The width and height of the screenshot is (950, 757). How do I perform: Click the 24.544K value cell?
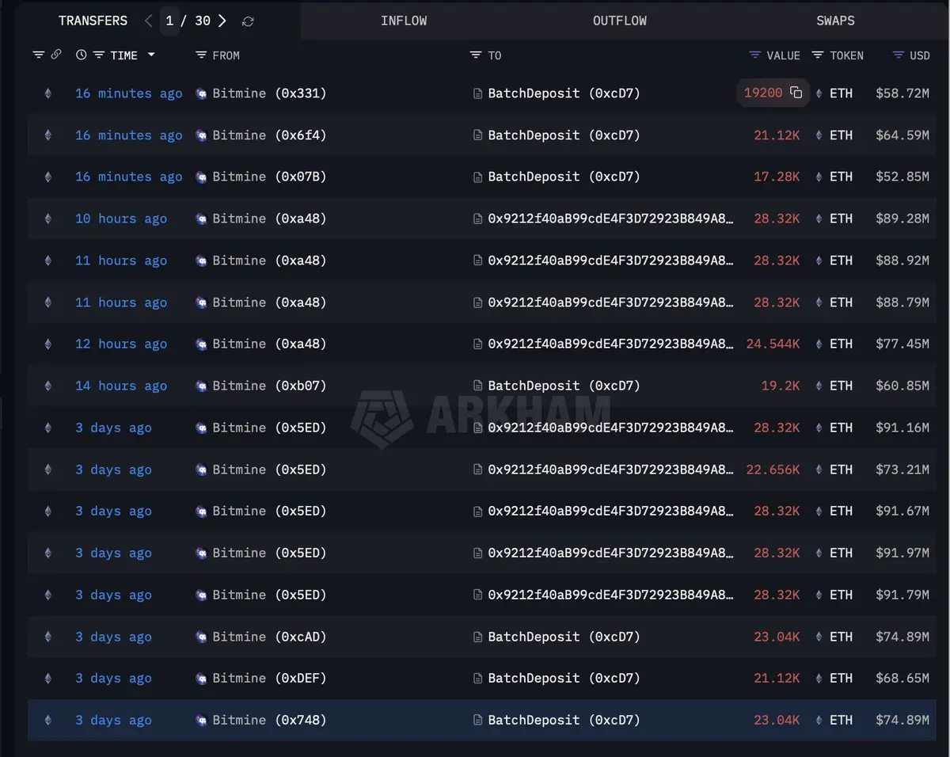773,344
